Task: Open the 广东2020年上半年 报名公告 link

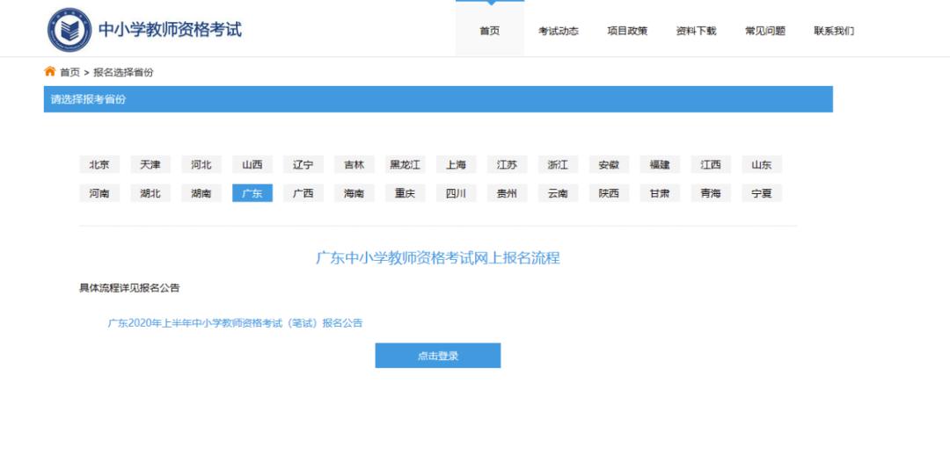Action: point(235,323)
